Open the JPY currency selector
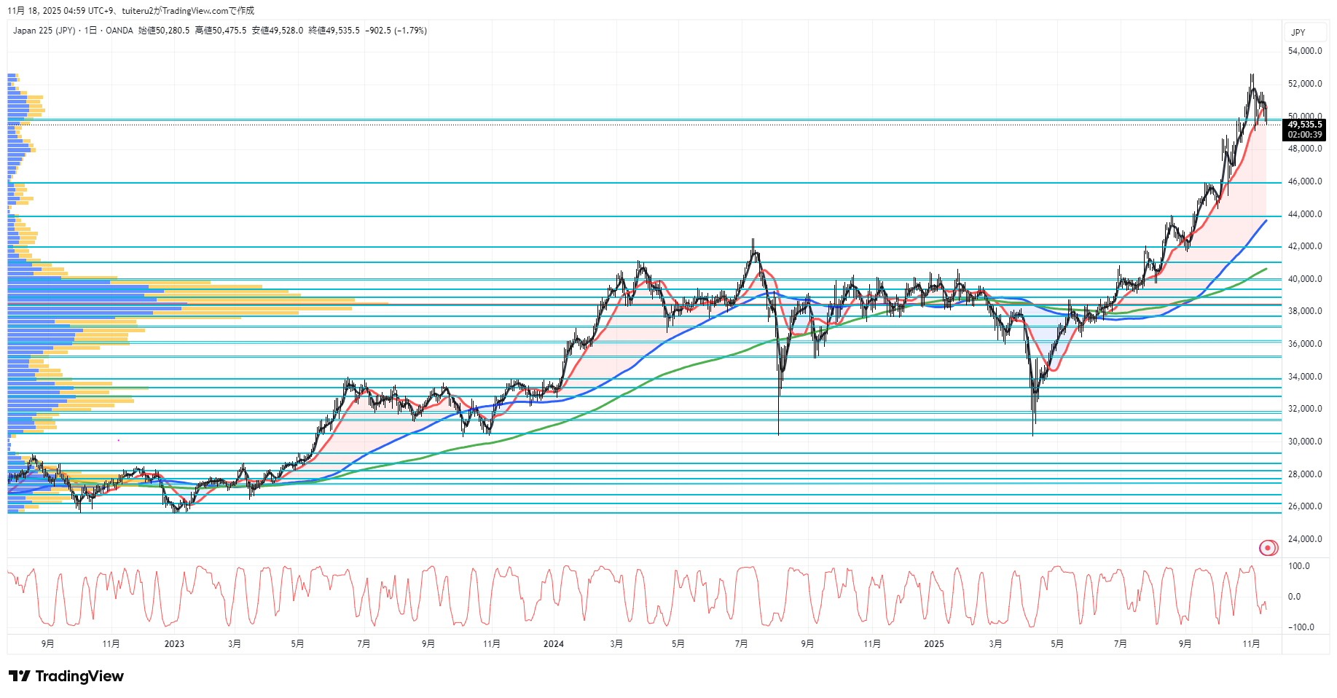The height and width of the screenshot is (698, 1337). pyautogui.click(x=1298, y=32)
